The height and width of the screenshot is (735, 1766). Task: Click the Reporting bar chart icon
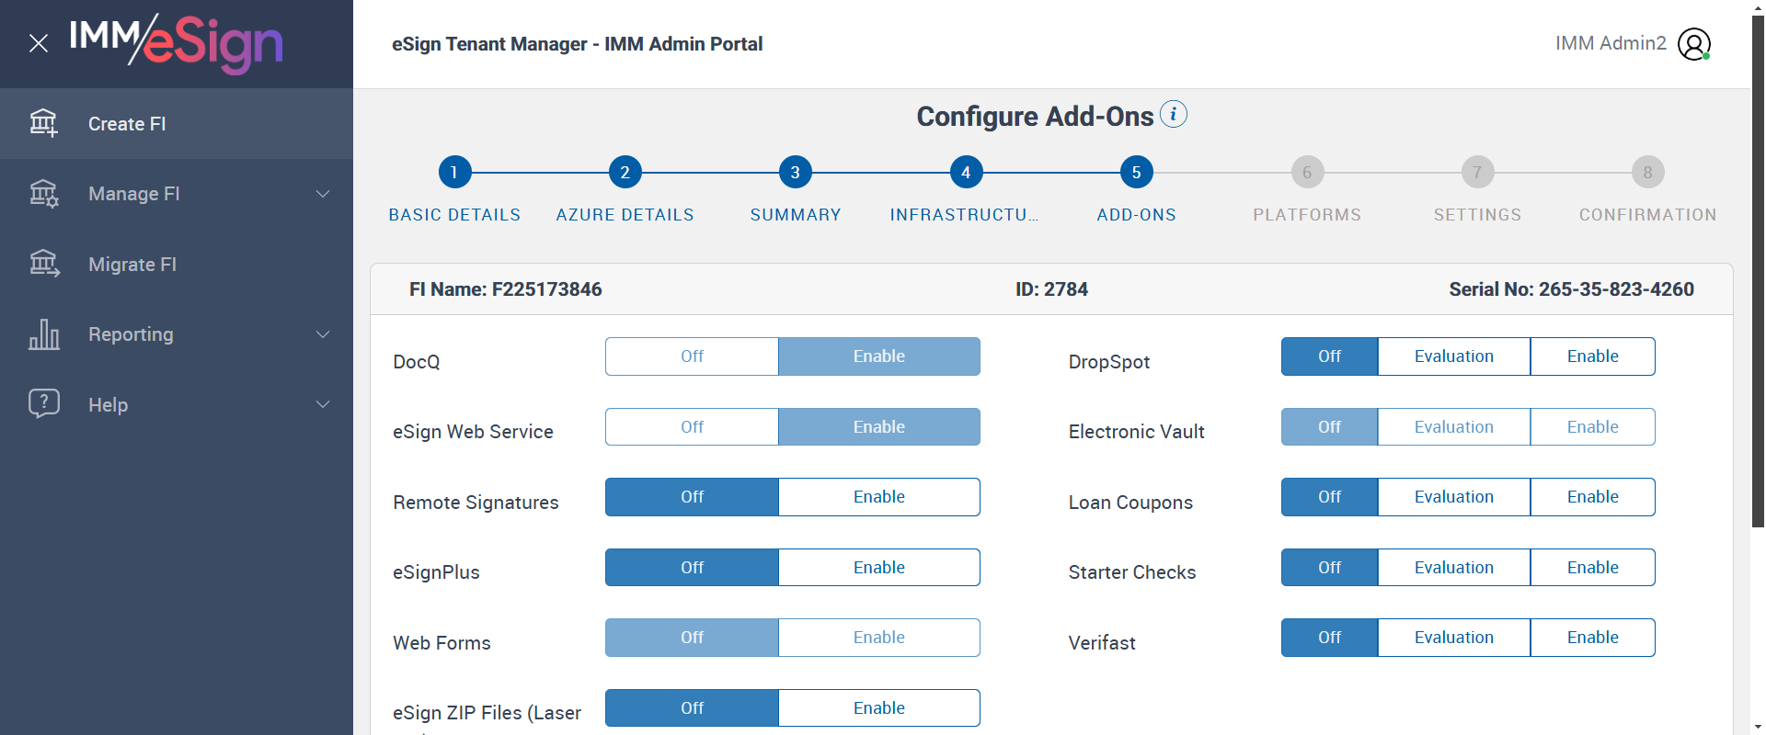click(x=43, y=334)
